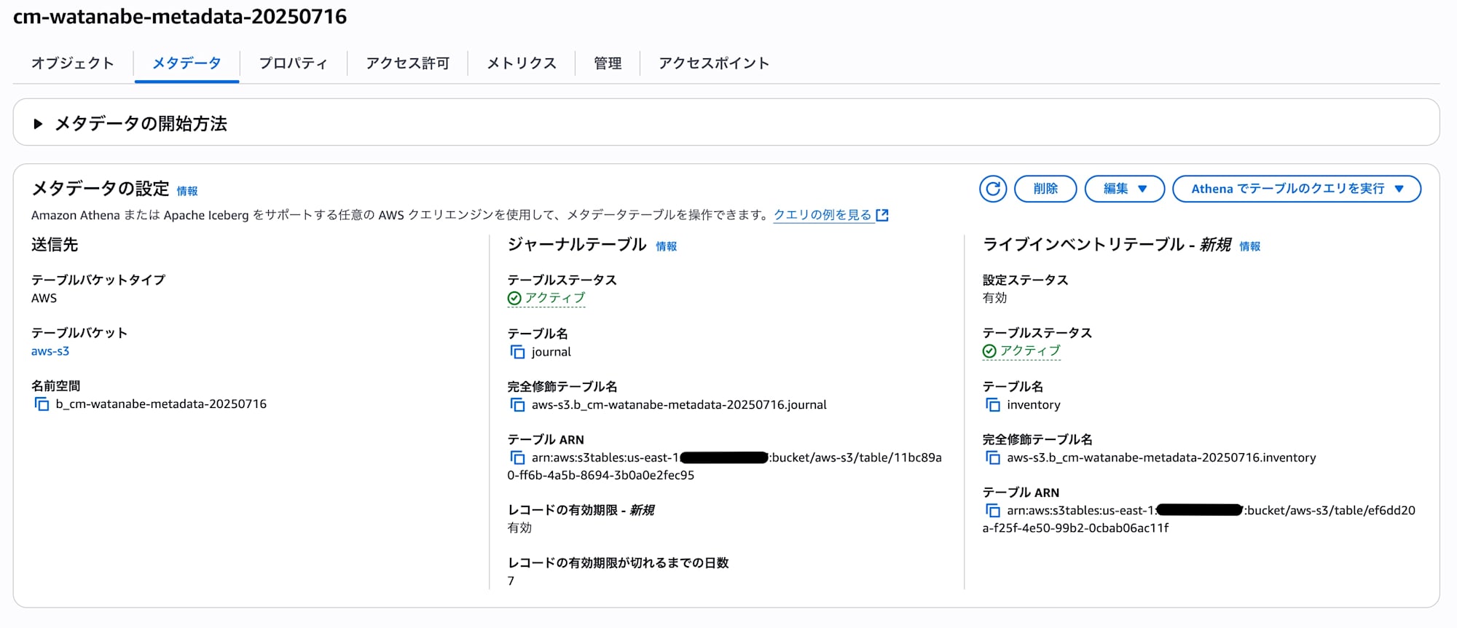Viewport: 1457px width, 628px height.
Task: Click the value aws-s3.b_cm-watanabe-metadata-20250716.journal
Action: click(679, 405)
